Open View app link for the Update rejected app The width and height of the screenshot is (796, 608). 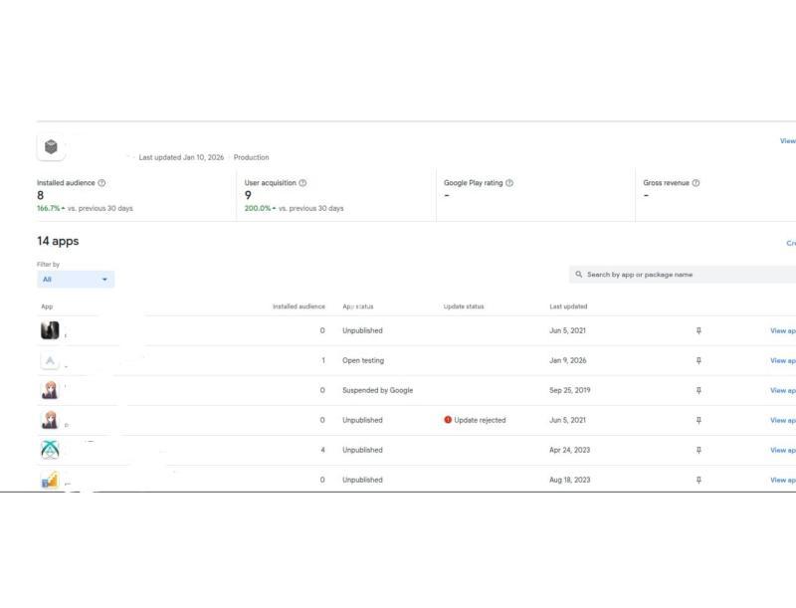(782, 420)
